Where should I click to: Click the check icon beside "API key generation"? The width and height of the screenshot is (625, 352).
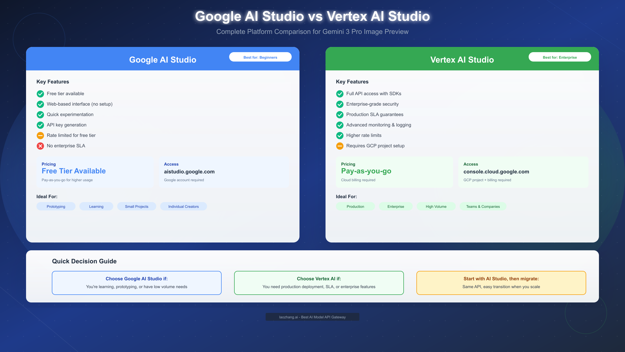point(40,125)
